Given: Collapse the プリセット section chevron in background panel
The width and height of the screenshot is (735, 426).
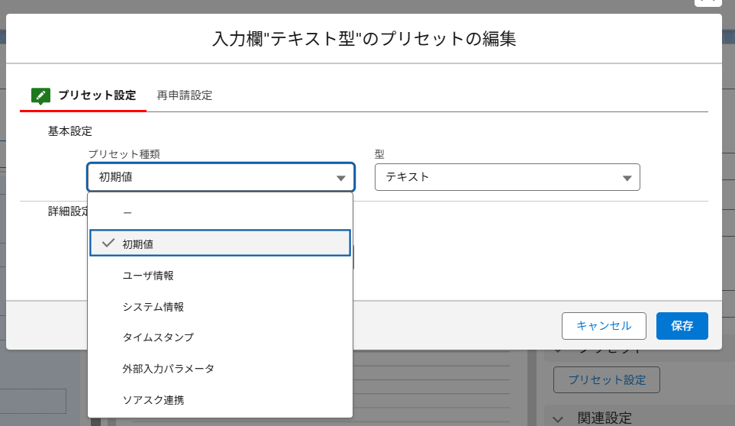Looking at the screenshot, I should tap(558, 350).
